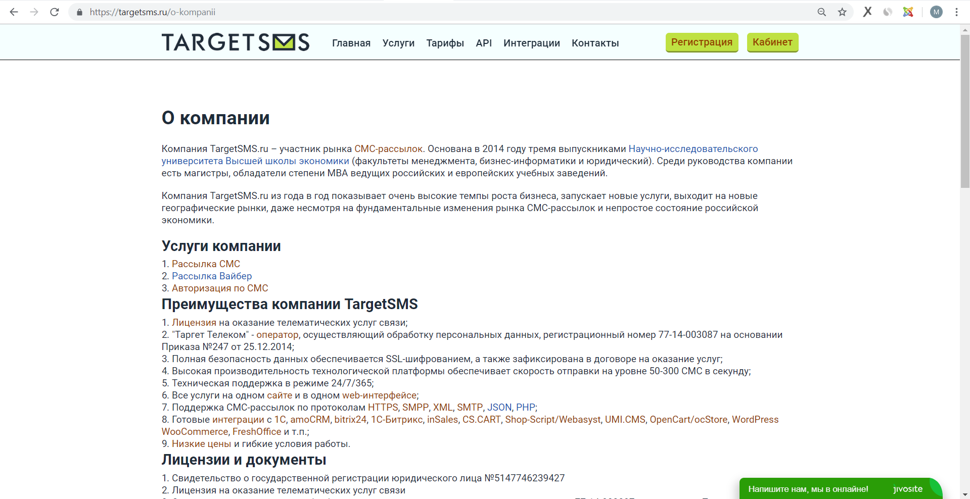
Task: Open the jivosite online chat widget
Action: point(841,488)
